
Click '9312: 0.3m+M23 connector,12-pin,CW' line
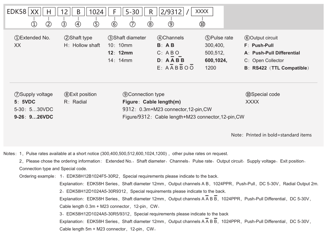point(167,109)
